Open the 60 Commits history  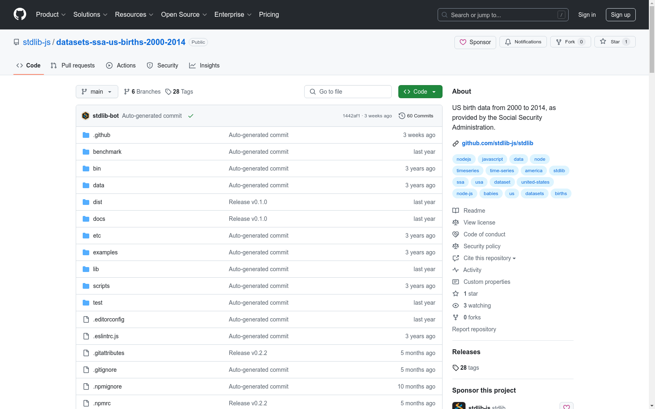click(416, 116)
